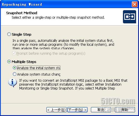This screenshot has height=116, width=139.
Task: Select the Multiple Steps radio button
Action: [x=9, y=62]
